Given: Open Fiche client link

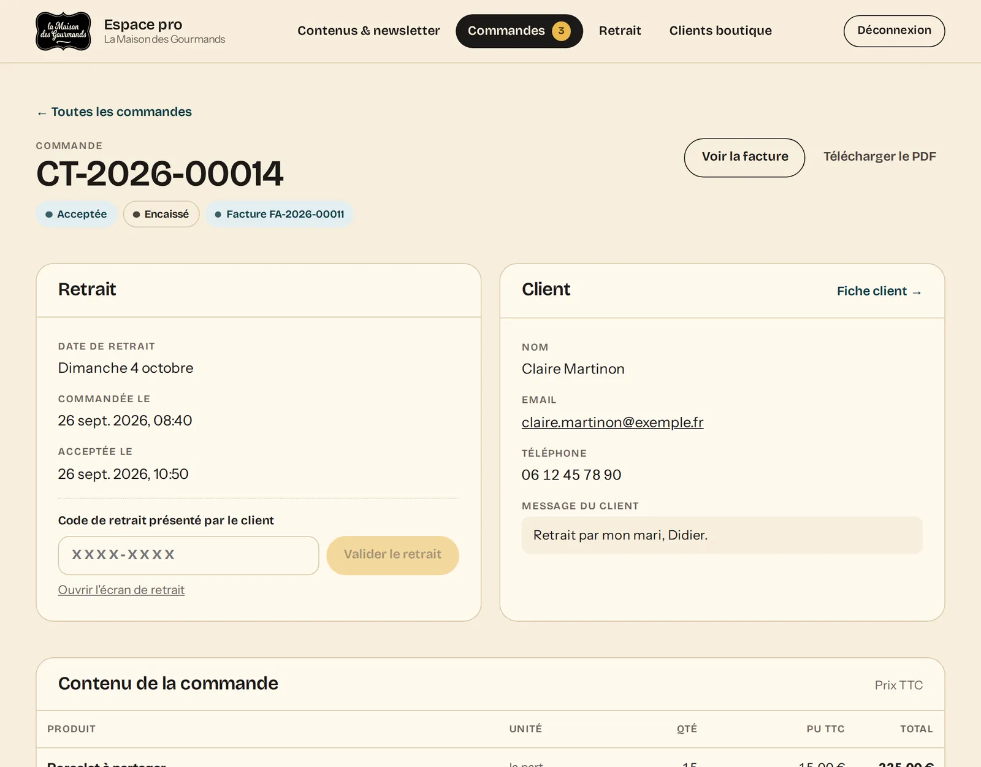Looking at the screenshot, I should click(x=879, y=291).
